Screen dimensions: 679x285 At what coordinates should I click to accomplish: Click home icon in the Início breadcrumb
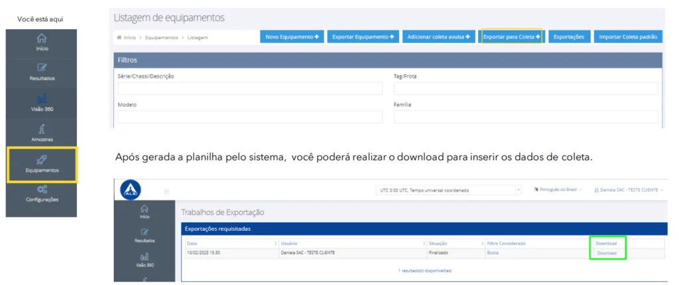coord(119,38)
